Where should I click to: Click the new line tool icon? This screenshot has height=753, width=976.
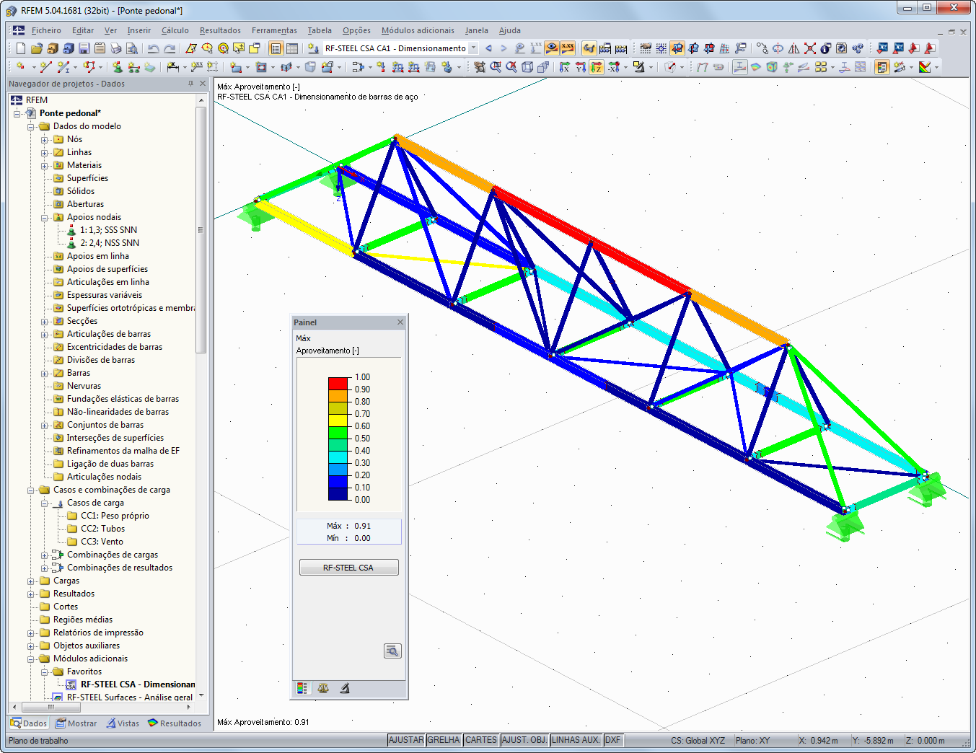(x=46, y=67)
